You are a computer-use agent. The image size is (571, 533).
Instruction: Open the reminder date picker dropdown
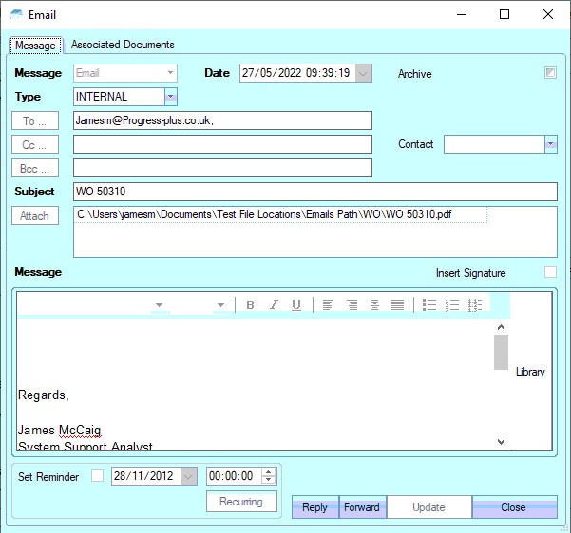[x=188, y=476]
